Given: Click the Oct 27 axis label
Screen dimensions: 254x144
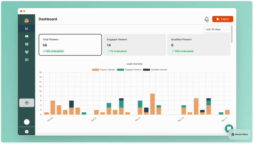Looking at the screenshot, I should (x=94, y=119).
